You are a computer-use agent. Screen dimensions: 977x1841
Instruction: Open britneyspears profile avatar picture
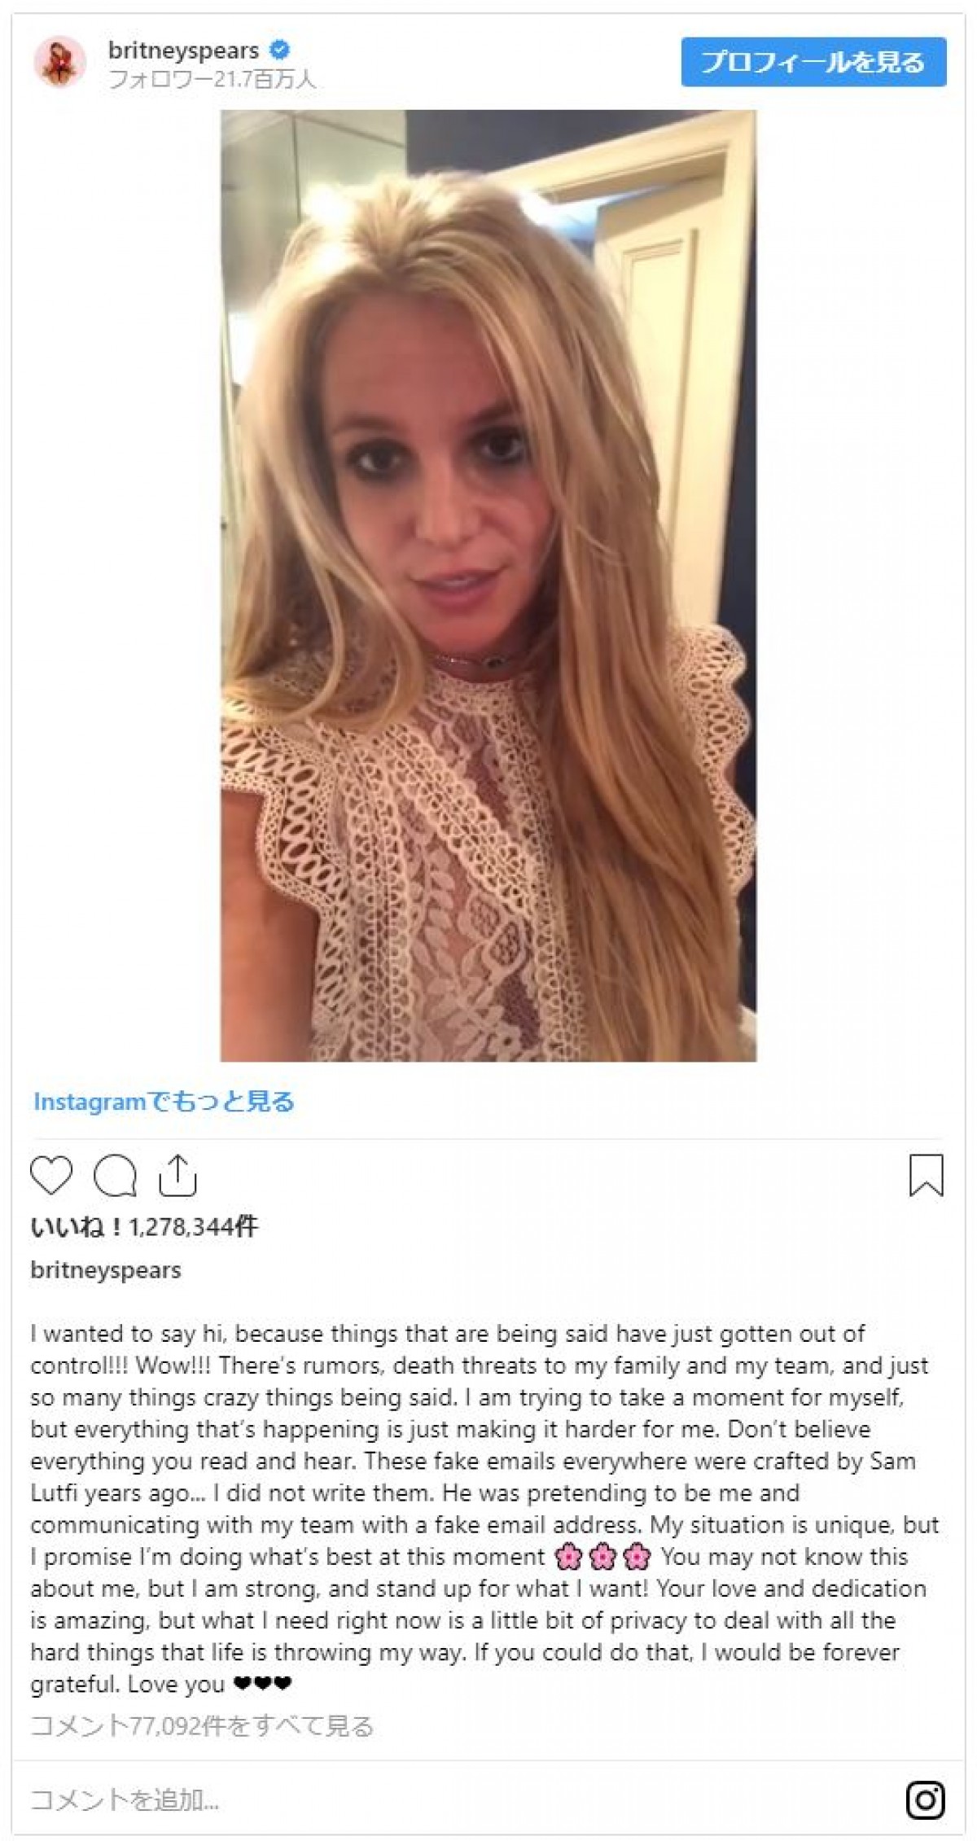pyautogui.click(x=59, y=63)
